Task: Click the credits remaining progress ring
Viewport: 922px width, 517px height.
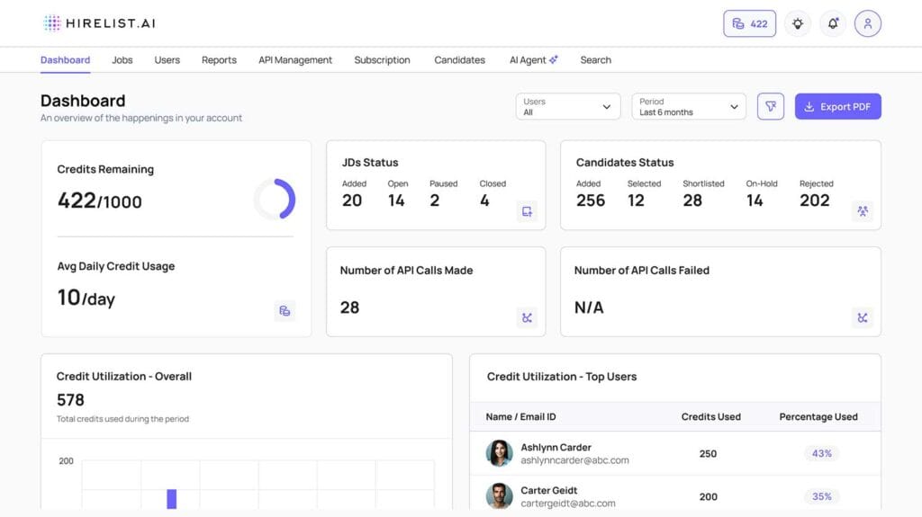Action: pos(274,199)
